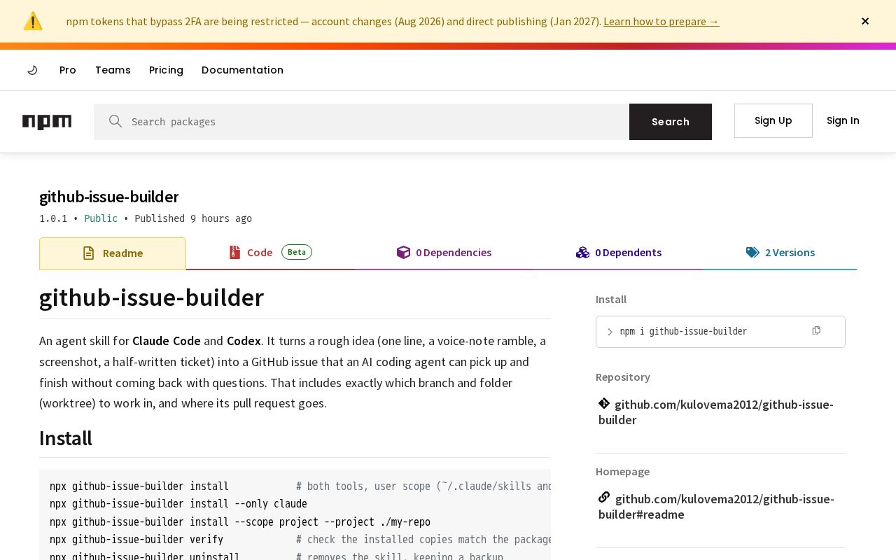Click the Beta badge
Image resolution: width=896 pixels, height=560 pixels.
[x=297, y=252]
